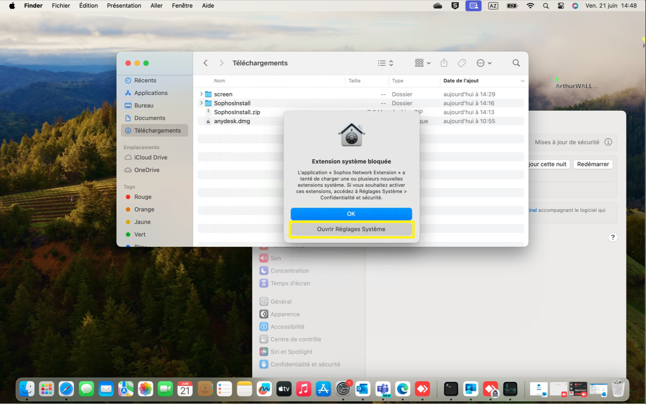Open the Apple menu
The width and height of the screenshot is (646, 404).
(12, 6)
